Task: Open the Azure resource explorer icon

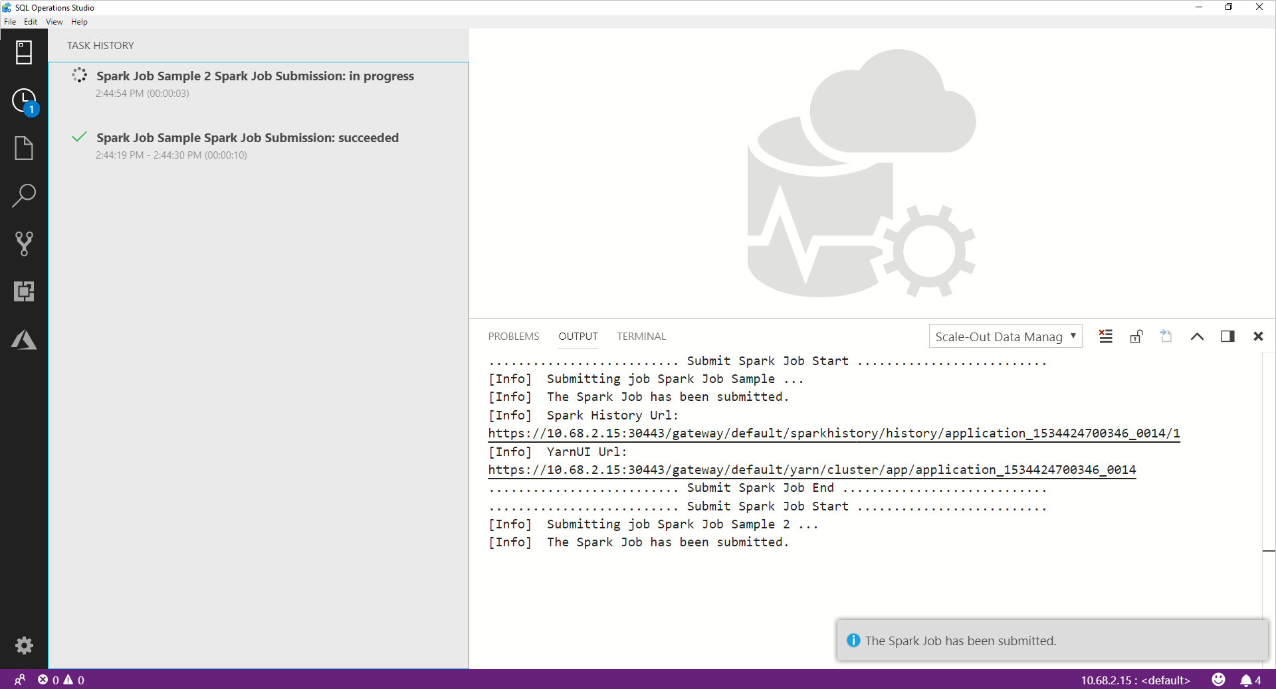Action: (24, 339)
